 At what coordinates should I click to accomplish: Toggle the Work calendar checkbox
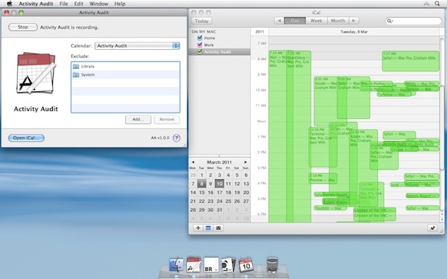[200, 45]
